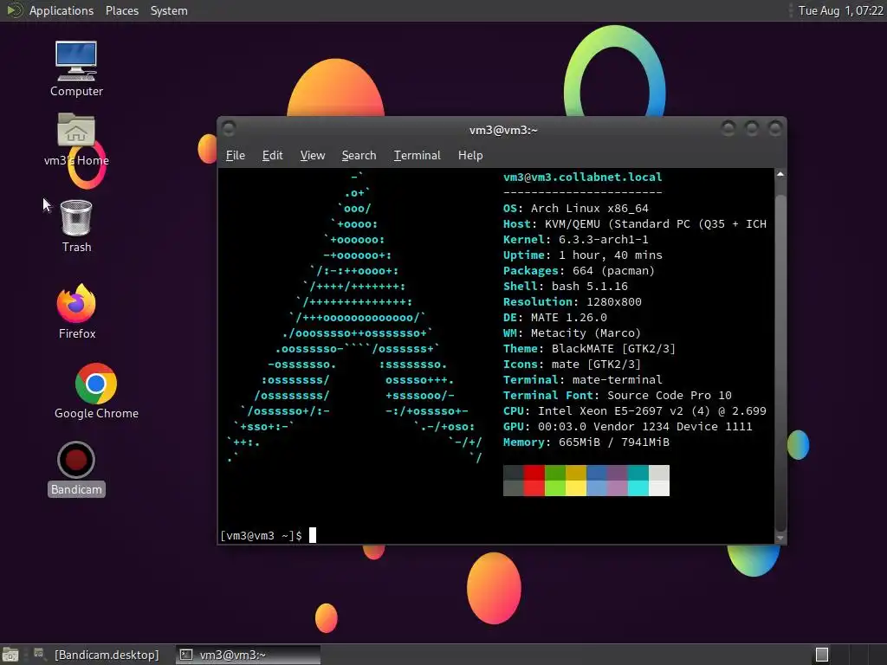887x665 pixels.
Task: Click the terminal window menu button in titlebar
Action: (229, 130)
